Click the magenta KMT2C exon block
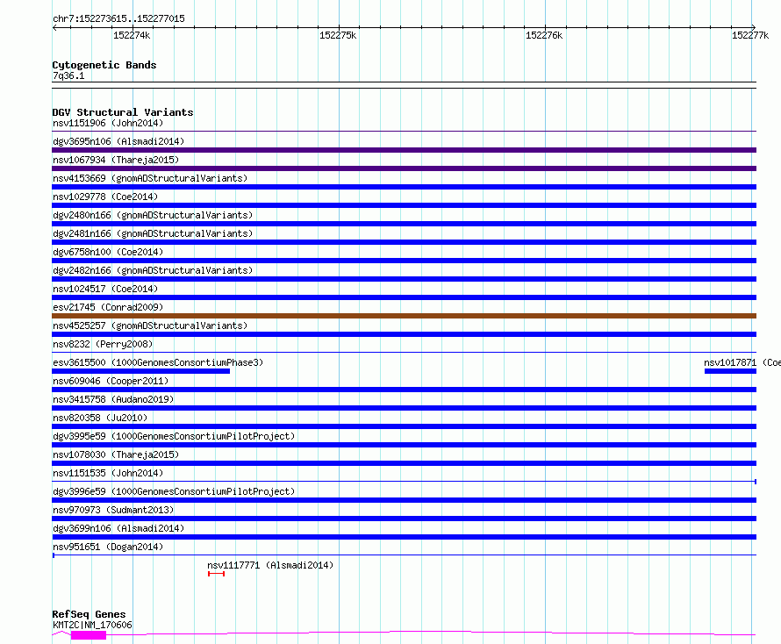This screenshot has width=781, height=644. (89, 635)
